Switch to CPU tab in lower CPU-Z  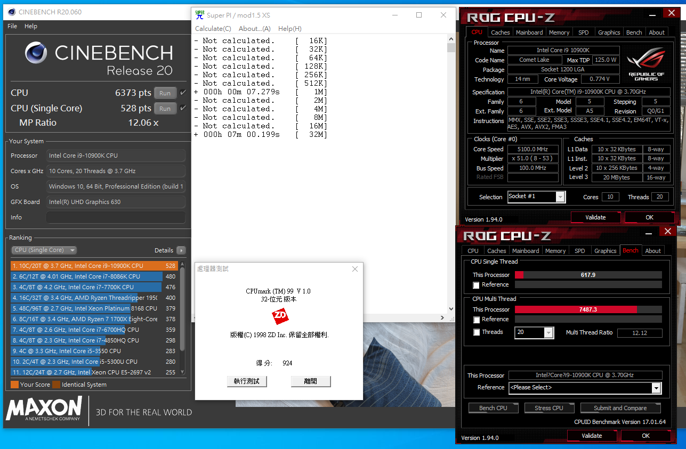[x=473, y=251]
